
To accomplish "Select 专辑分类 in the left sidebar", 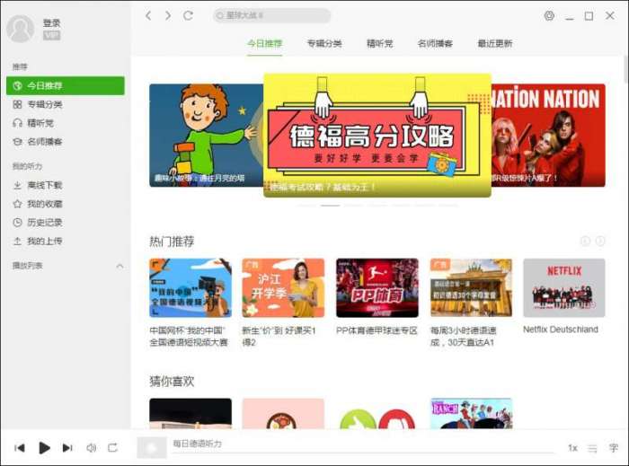I will click(x=66, y=104).
